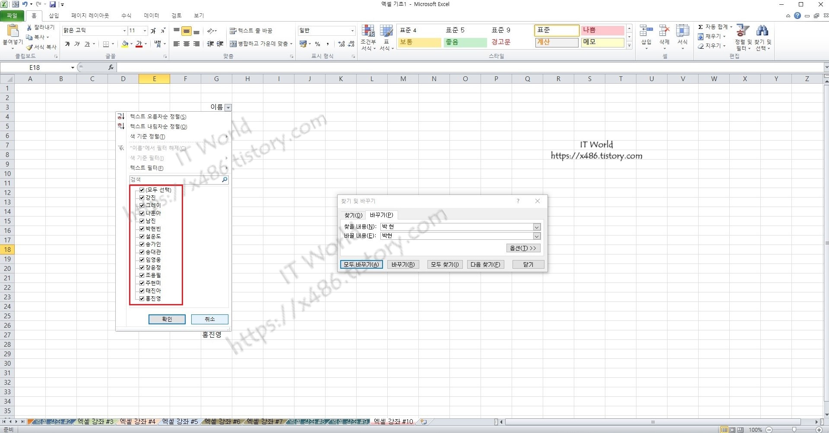Click the borders icon
Screen dimensions: 829x433
[106, 44]
